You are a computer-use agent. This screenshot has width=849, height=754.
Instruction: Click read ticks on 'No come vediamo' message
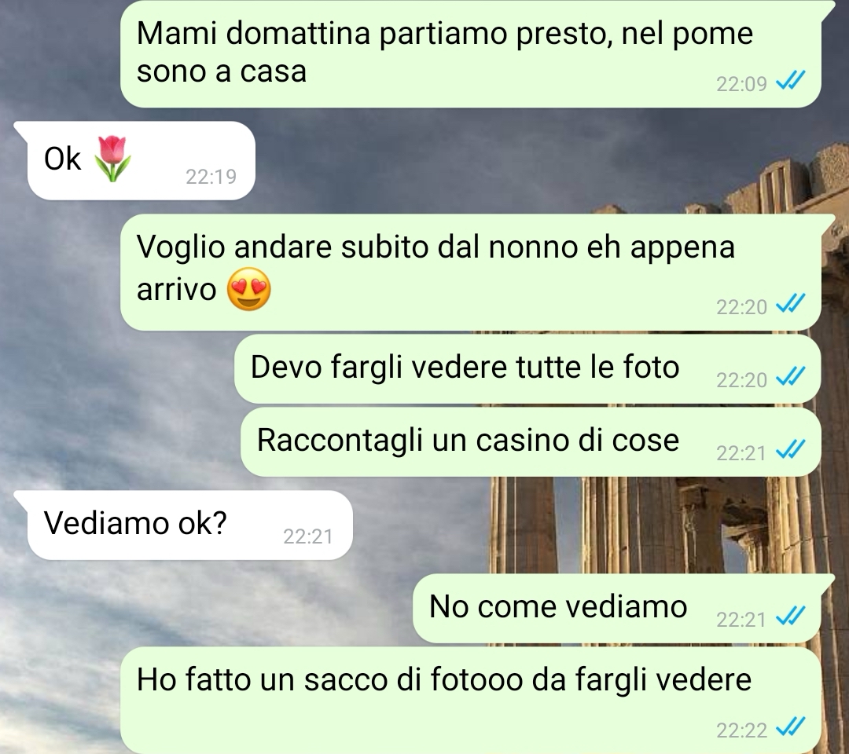point(791,617)
